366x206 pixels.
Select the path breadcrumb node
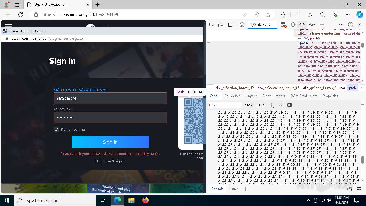tap(353, 88)
